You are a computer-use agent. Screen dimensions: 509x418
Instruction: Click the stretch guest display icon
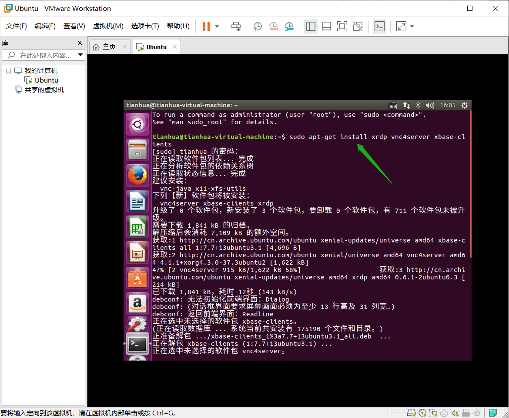(401, 26)
